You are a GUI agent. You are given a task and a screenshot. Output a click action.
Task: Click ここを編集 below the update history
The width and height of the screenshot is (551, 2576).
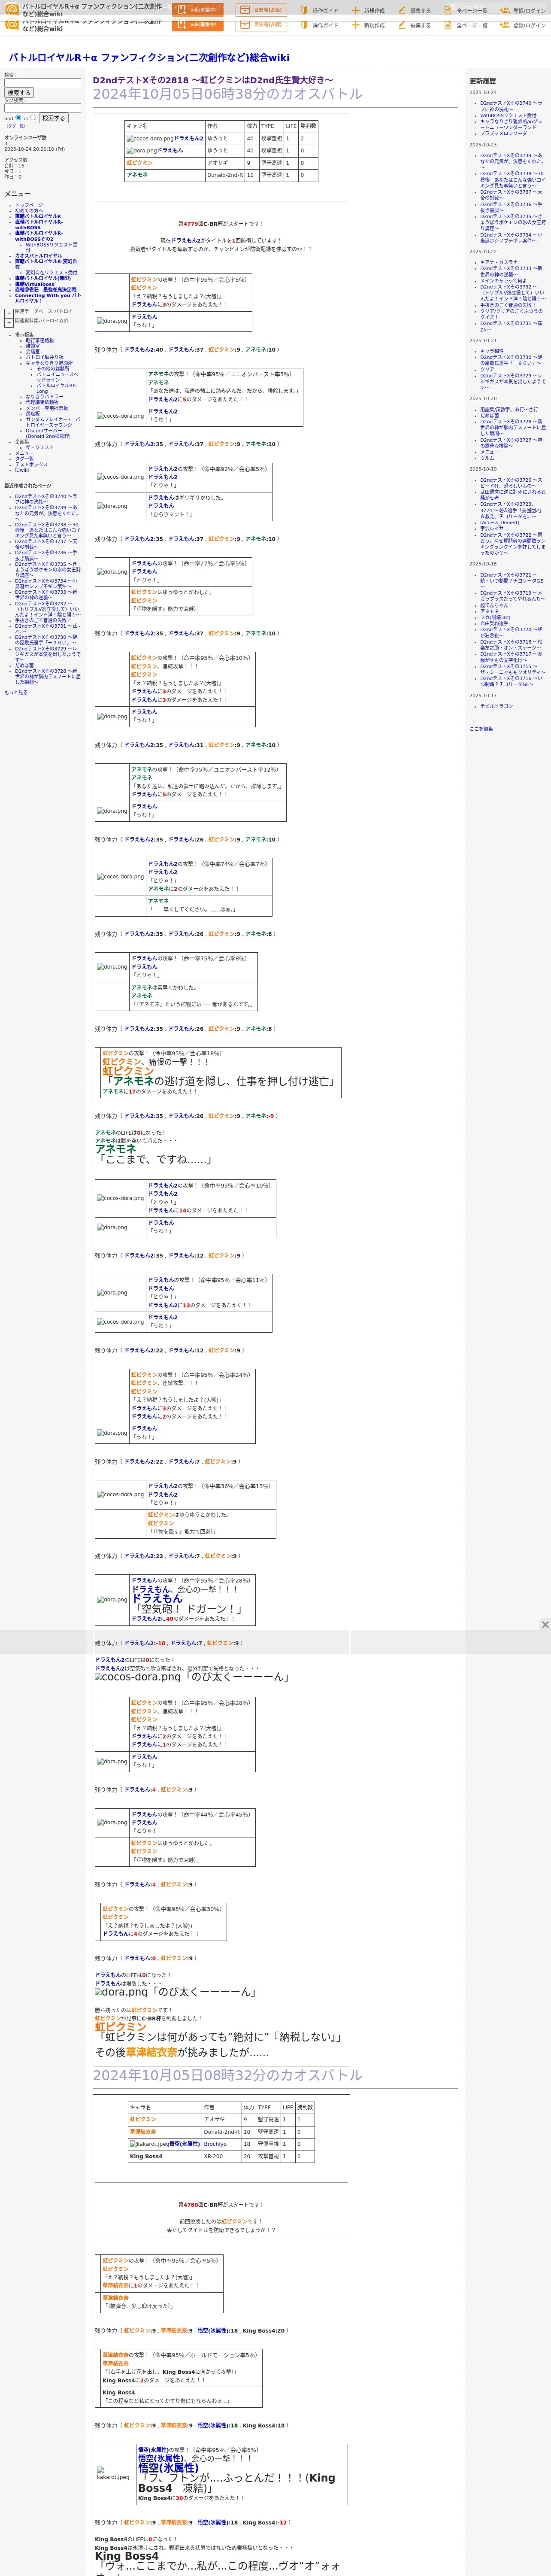tap(481, 729)
